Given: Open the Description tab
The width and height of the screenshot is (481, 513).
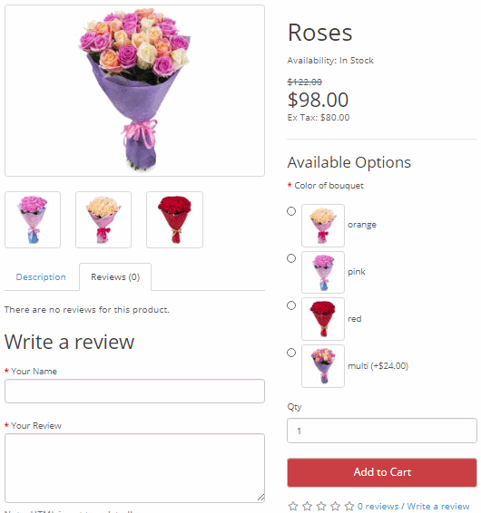Looking at the screenshot, I should coord(41,276).
